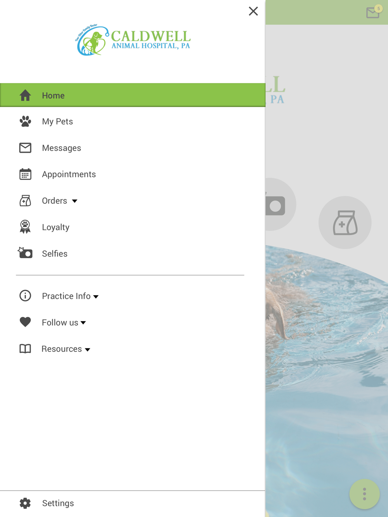The image size is (388, 517).
Task: Click the calendar icon for Appointments
Action: click(x=25, y=174)
